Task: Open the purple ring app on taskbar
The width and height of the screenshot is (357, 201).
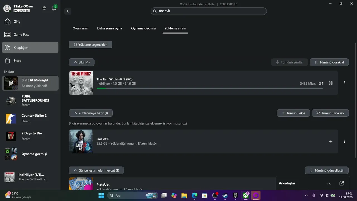Action: 256,195
